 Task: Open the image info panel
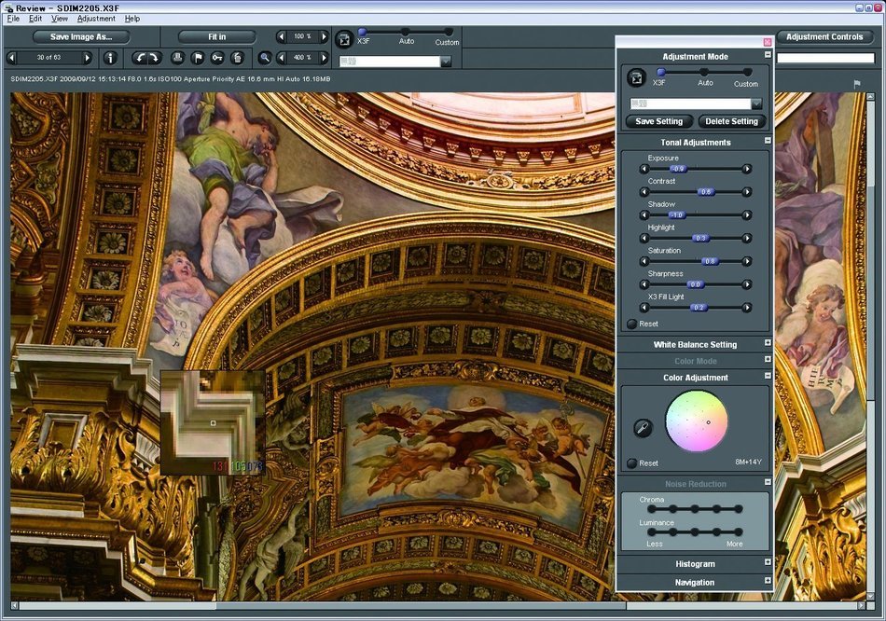(x=110, y=58)
